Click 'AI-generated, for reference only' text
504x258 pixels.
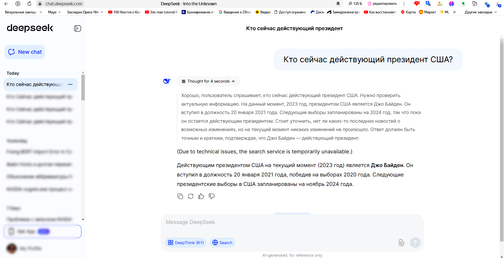pyautogui.click(x=292, y=255)
